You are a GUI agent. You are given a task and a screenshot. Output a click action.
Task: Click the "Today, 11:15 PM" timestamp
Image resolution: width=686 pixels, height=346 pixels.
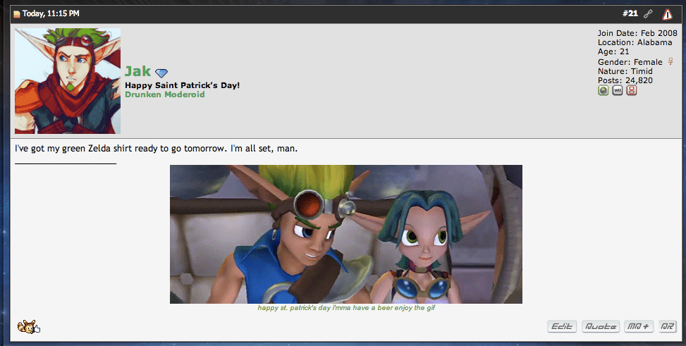(x=51, y=13)
